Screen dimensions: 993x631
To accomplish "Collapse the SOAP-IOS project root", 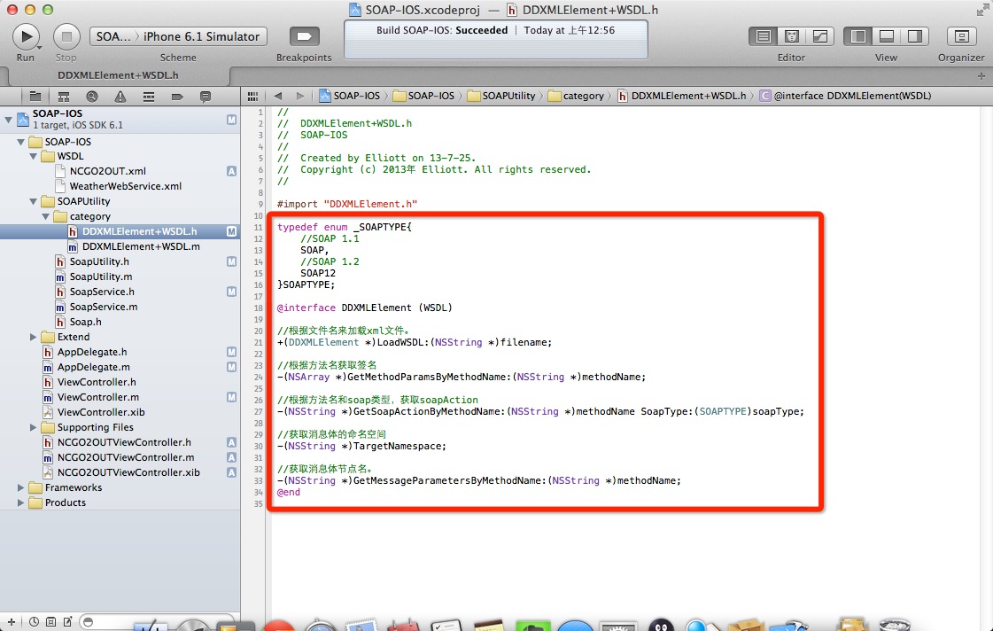I will [x=8, y=119].
